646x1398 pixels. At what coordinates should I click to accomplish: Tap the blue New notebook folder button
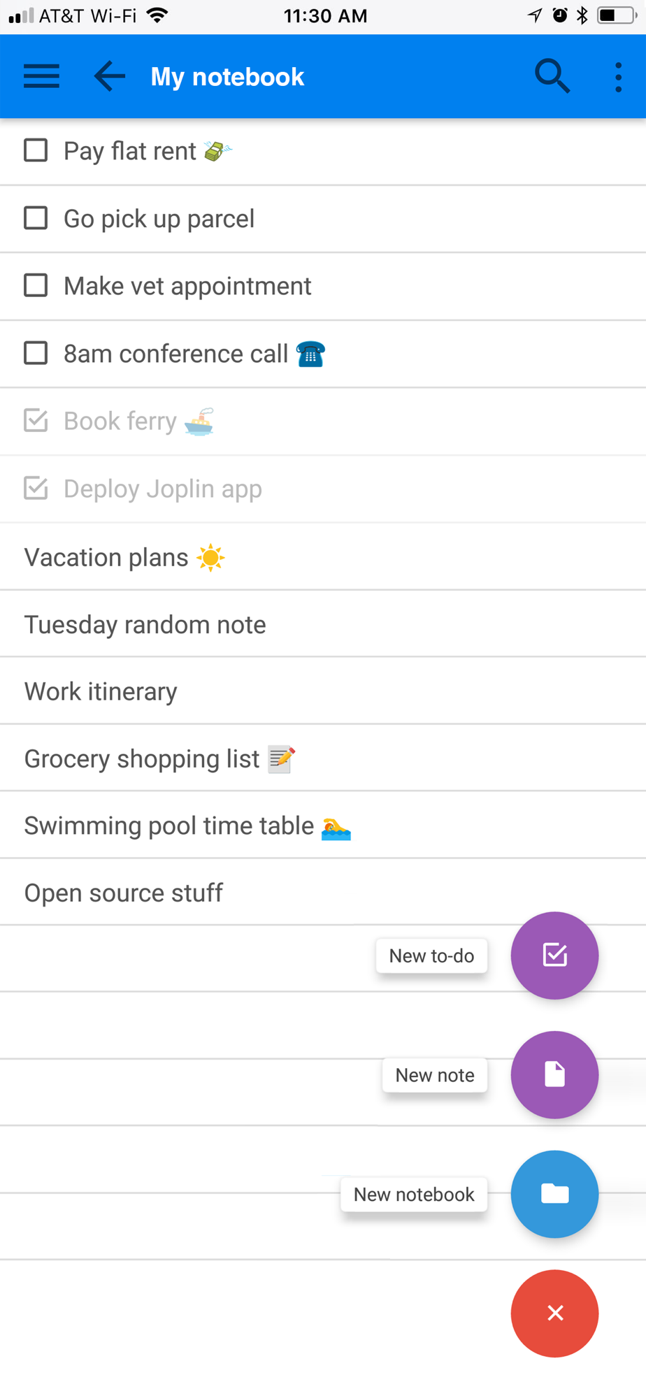tap(554, 1194)
